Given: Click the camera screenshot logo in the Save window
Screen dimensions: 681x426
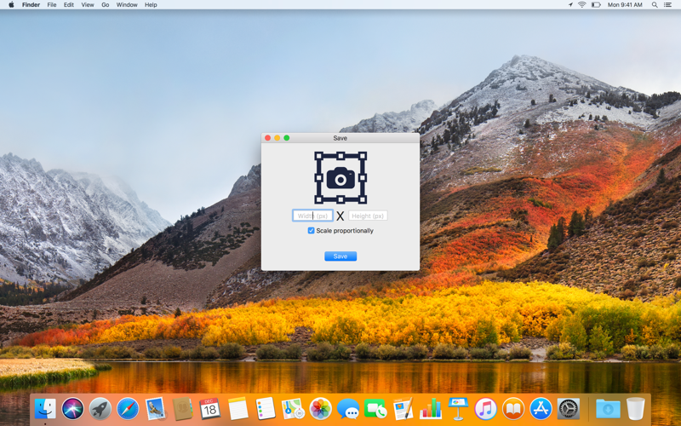Looking at the screenshot, I should [340, 178].
